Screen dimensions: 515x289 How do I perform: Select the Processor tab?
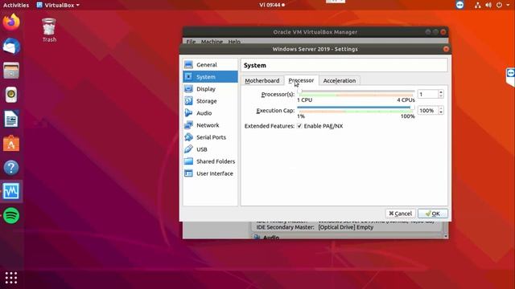tap(301, 80)
